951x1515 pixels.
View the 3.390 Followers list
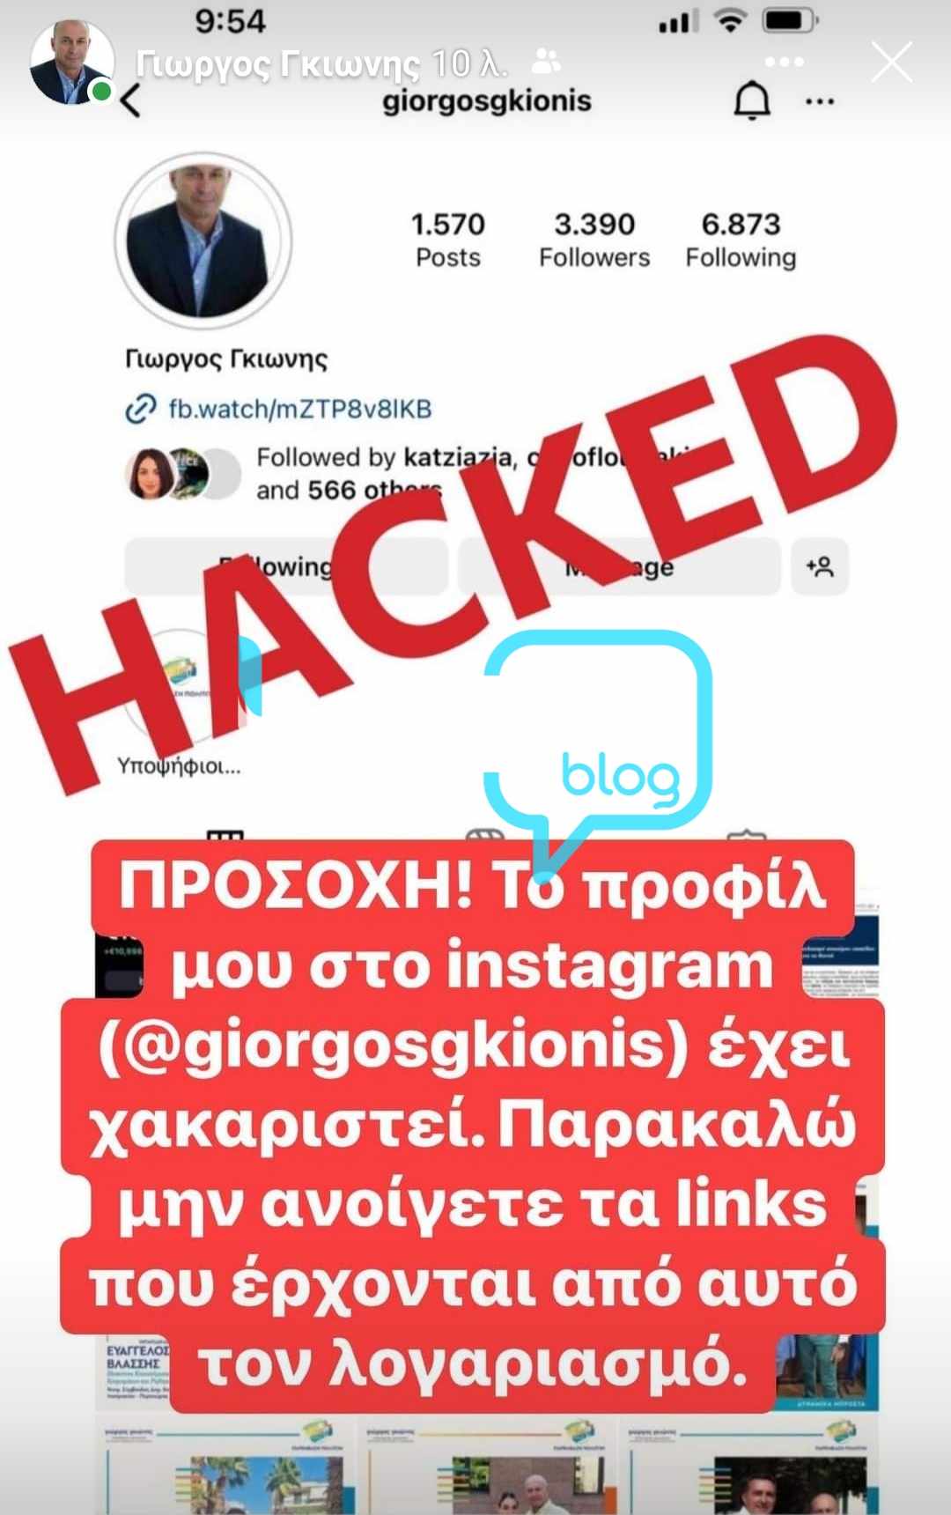(x=594, y=240)
